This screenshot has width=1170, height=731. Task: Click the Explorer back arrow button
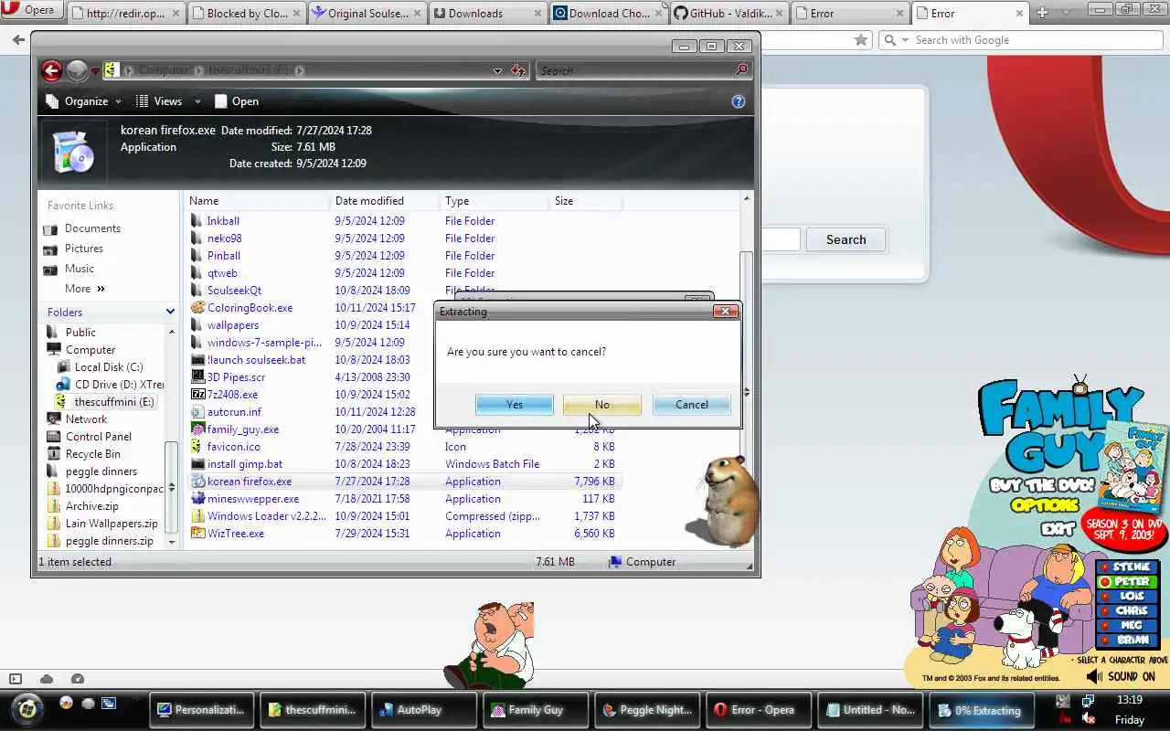tap(52, 70)
